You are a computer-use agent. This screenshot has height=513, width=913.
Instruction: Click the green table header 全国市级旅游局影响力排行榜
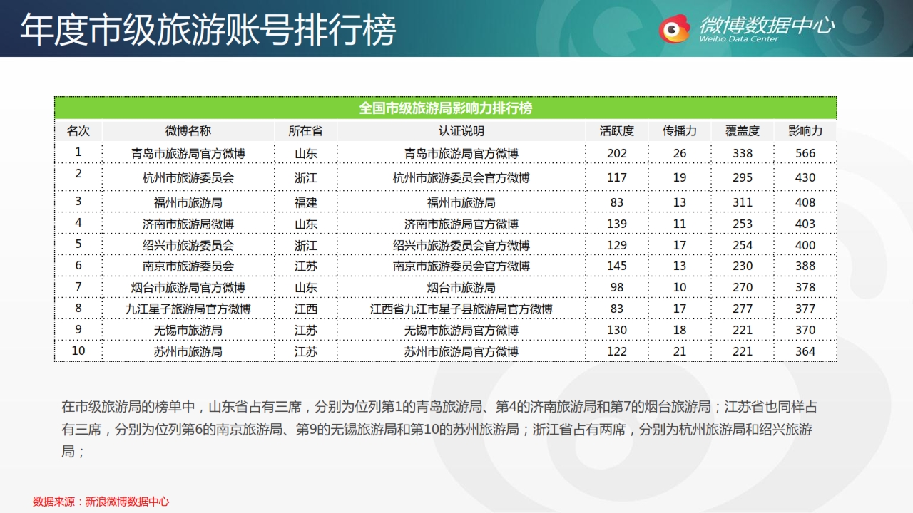pos(446,108)
